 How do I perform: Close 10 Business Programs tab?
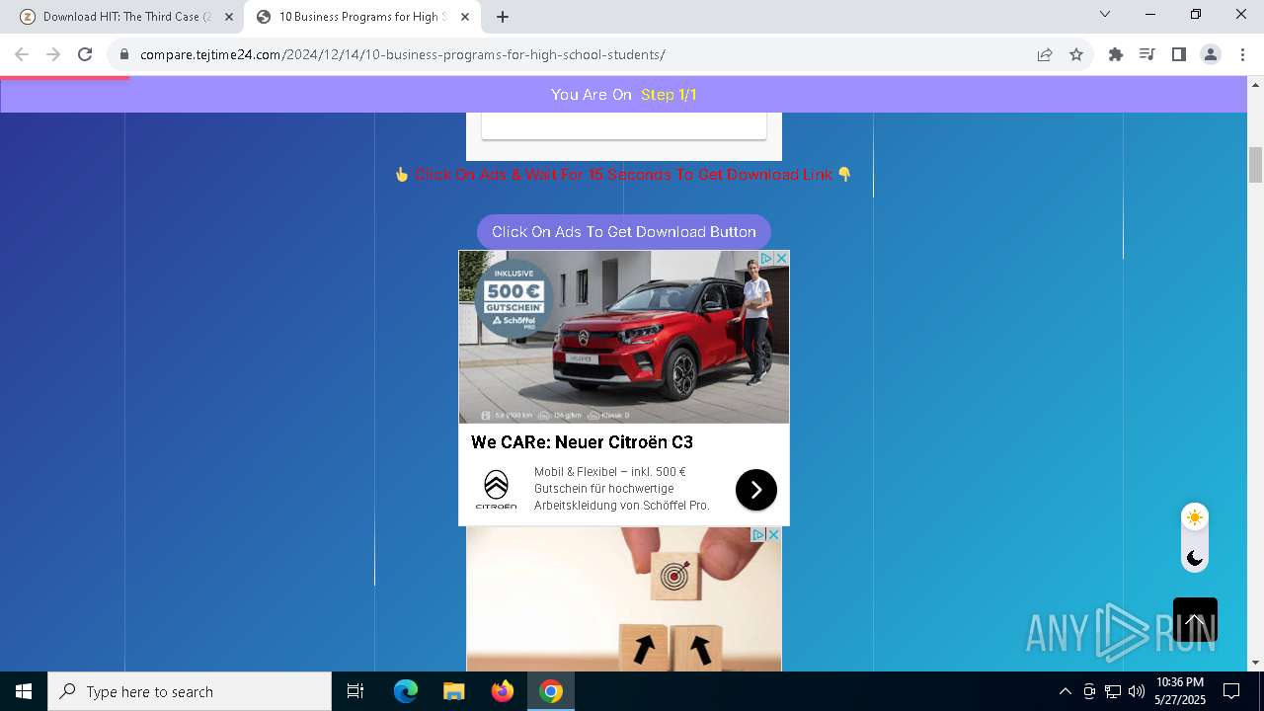point(465,17)
